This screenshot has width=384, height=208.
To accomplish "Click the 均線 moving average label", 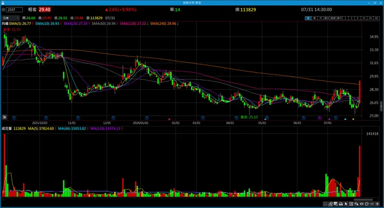I will coord(5,24).
